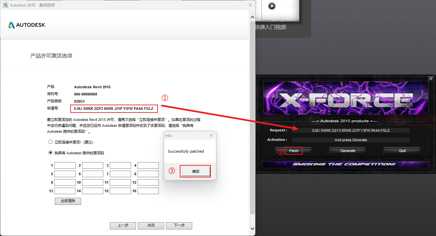The image size is (436, 236).
Task: Close the X-Force window with its X button
Action: point(431,78)
